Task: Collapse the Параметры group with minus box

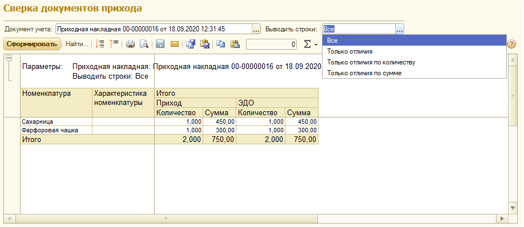Action: pos(9,58)
